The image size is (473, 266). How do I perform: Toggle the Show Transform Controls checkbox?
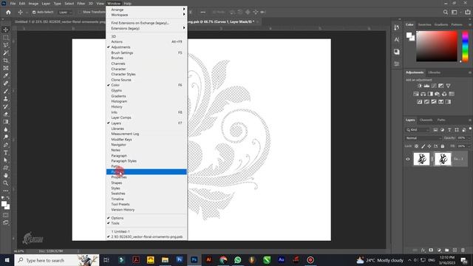tap(80, 12)
